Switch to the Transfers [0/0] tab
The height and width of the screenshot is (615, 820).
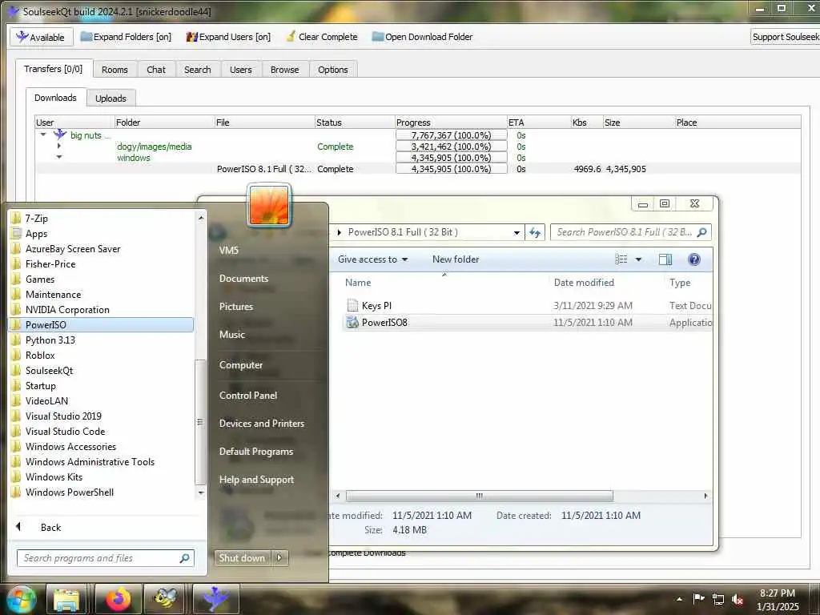pyautogui.click(x=54, y=69)
